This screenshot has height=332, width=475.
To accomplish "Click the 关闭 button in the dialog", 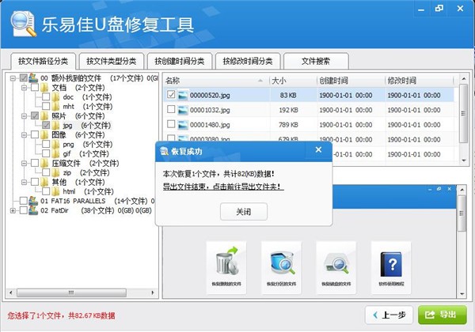I will (x=244, y=212).
